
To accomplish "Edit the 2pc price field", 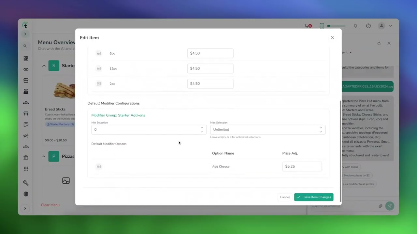I will tap(210, 84).
